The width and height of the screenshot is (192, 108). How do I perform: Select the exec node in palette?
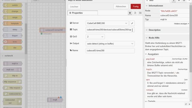13,42
